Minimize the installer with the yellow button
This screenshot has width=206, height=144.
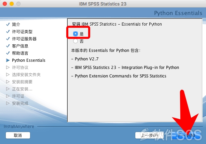[12, 4]
